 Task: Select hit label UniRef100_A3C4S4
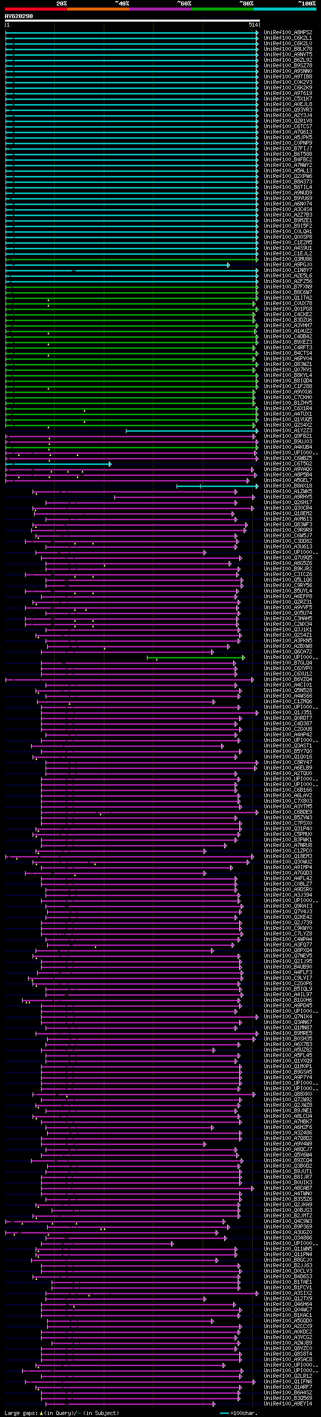tap(288, 210)
